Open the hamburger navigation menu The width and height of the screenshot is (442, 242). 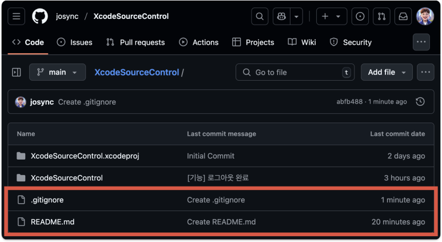17,17
